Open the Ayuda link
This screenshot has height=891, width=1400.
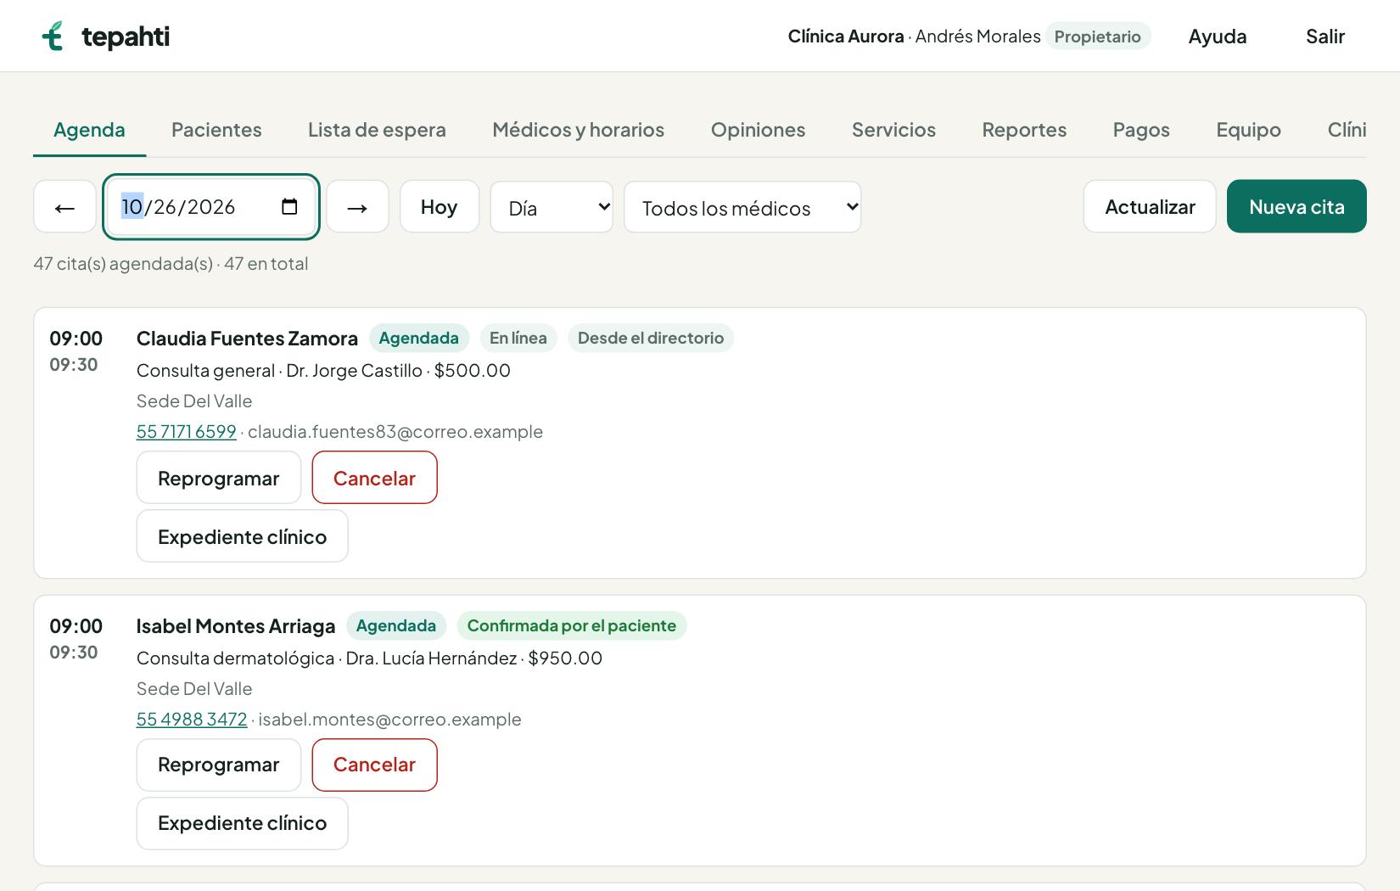pyautogui.click(x=1218, y=36)
